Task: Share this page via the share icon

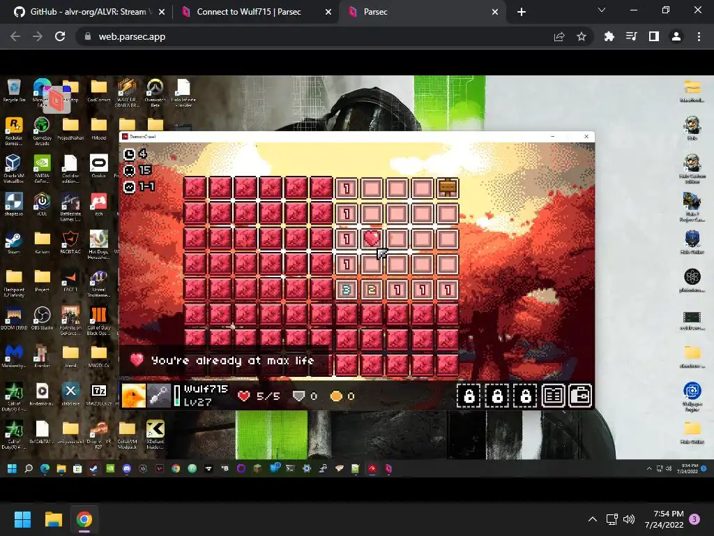Action: (x=559, y=36)
